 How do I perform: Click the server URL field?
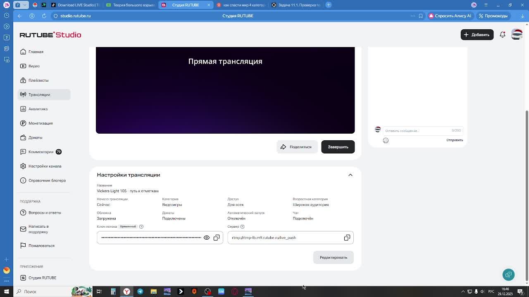291,238
